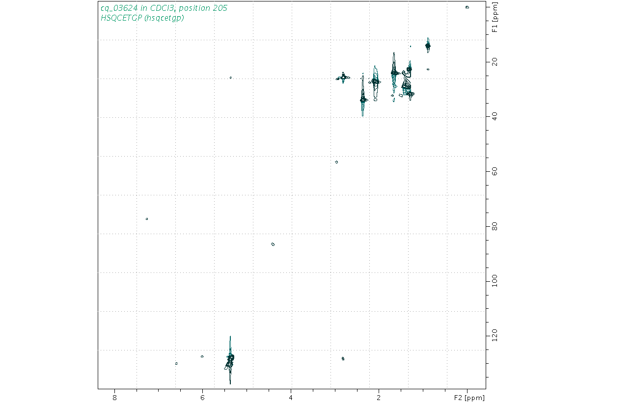Select the cross-peak near 2.35 / 34 ppm

coord(363,99)
